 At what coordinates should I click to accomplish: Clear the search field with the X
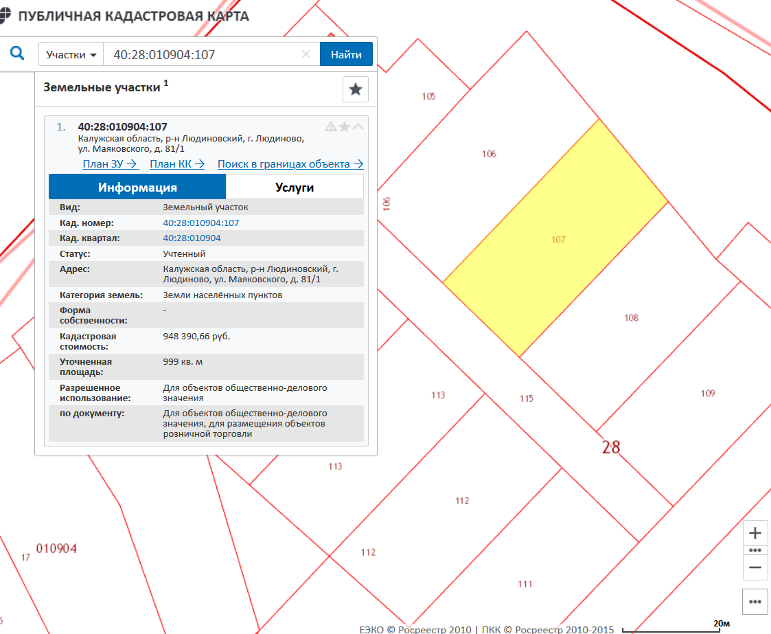306,54
